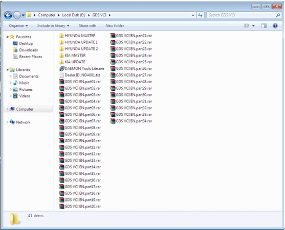
Task: Open the Help question mark icon
Action: [275, 25]
